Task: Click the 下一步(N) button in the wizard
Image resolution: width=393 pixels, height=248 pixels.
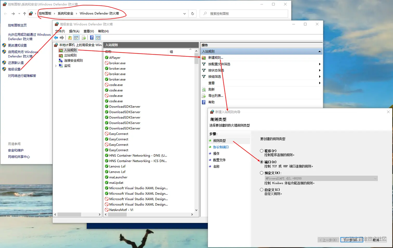Action: [352, 240]
